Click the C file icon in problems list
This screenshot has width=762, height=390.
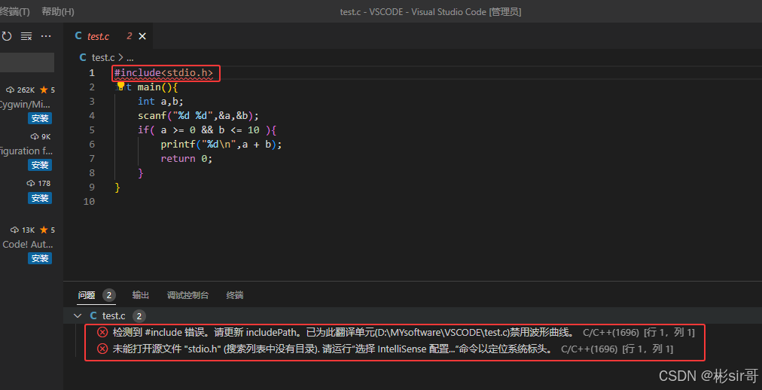pyautogui.click(x=93, y=316)
